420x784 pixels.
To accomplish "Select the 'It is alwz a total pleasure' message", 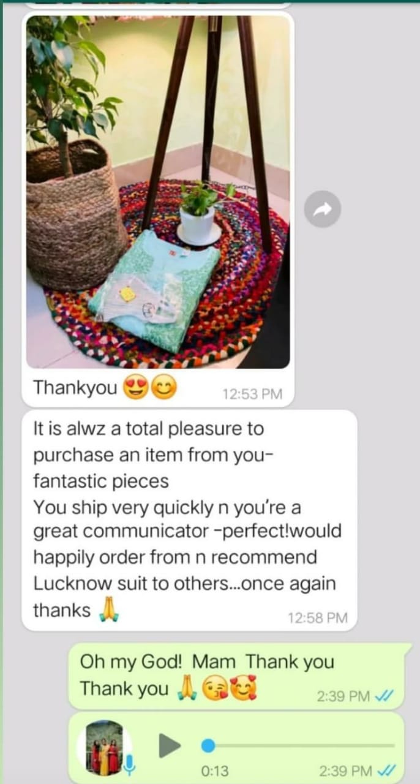I will (x=189, y=520).
